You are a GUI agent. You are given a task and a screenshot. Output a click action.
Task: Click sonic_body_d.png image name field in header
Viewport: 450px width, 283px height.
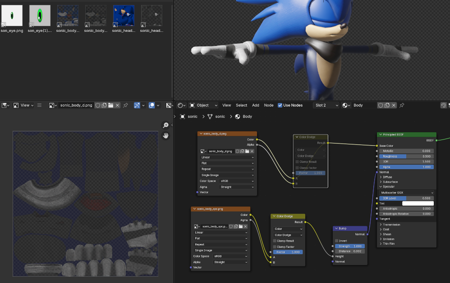pyautogui.click(x=76, y=105)
